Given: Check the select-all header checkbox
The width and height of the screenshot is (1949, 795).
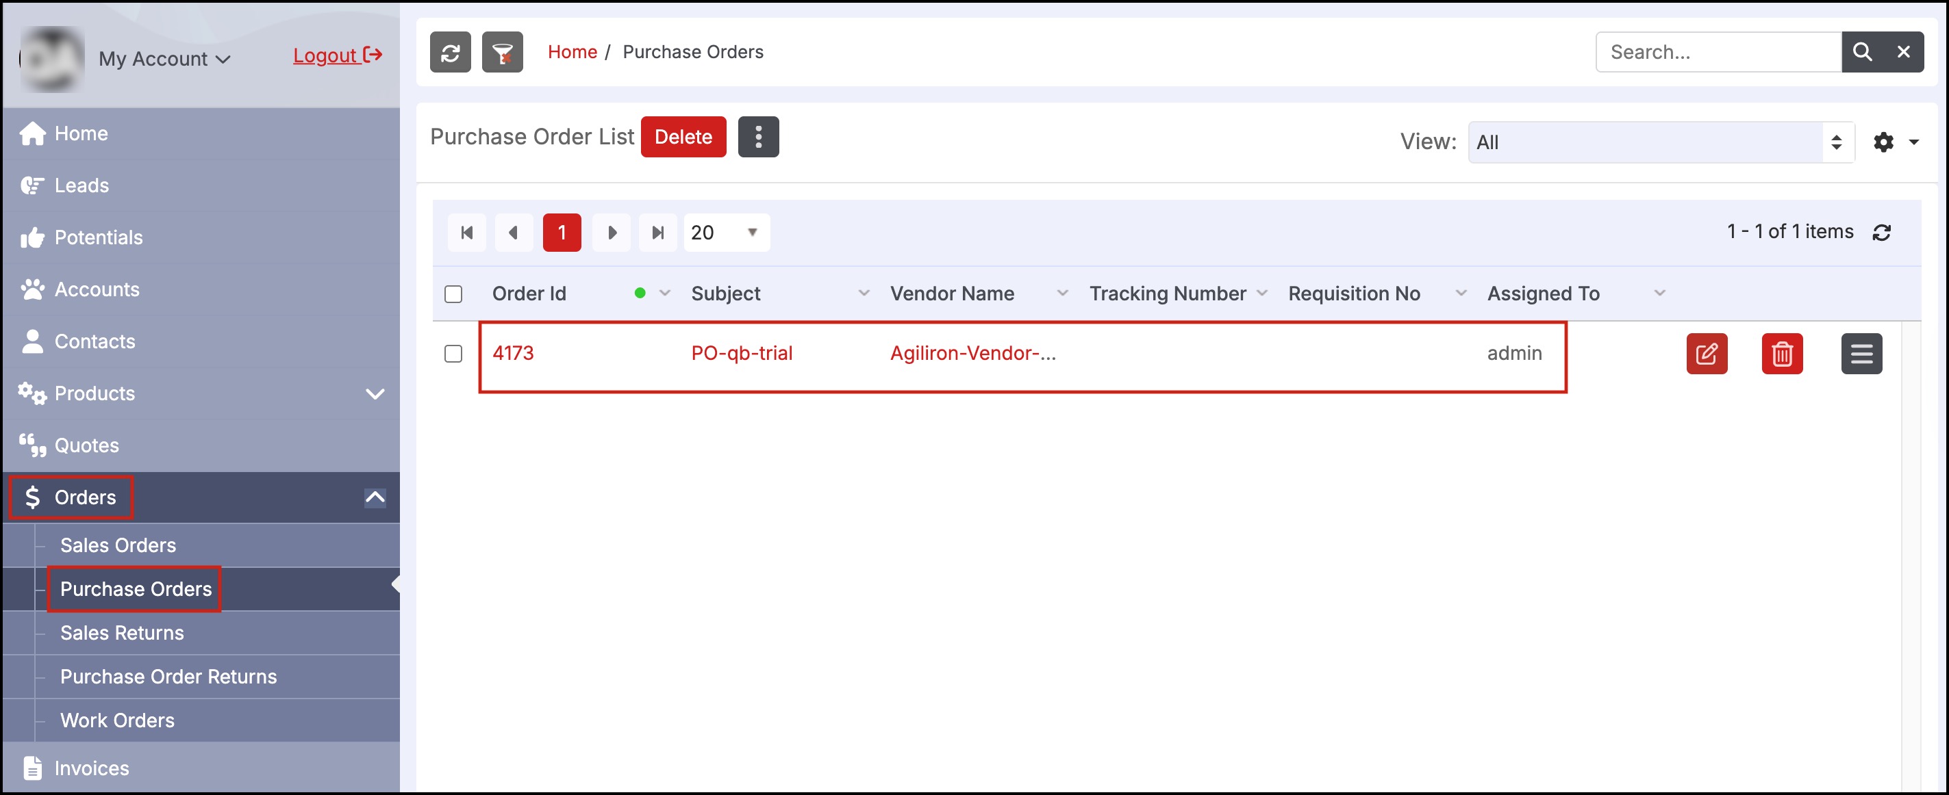Looking at the screenshot, I should point(453,294).
